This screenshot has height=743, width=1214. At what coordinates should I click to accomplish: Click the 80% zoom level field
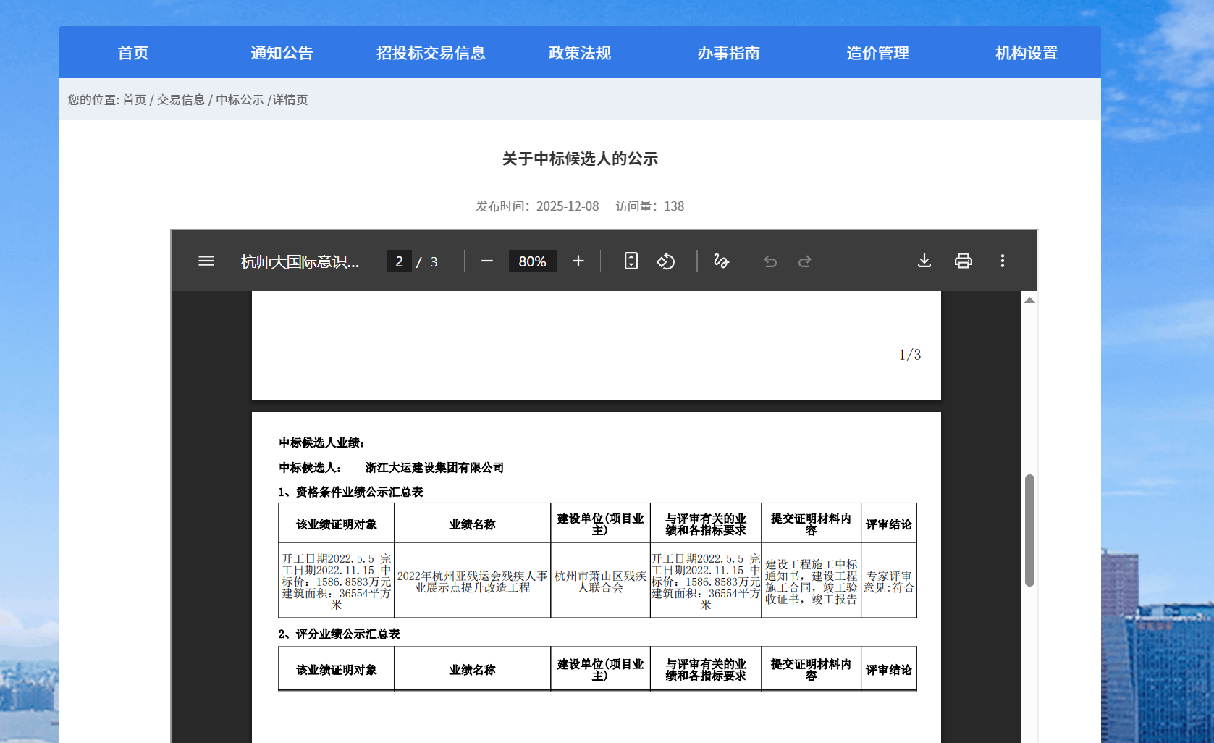pos(532,261)
